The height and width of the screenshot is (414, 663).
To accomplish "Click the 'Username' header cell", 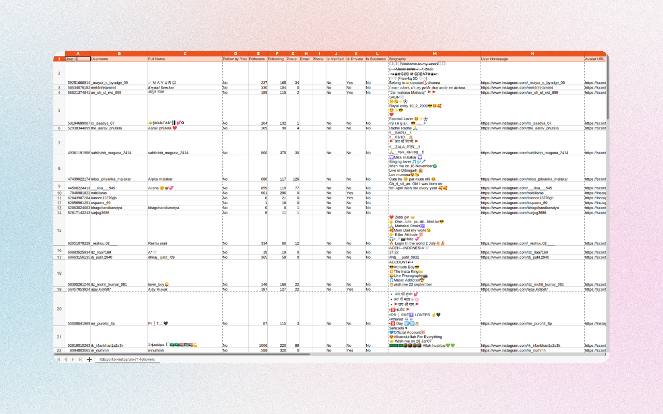I will tap(119, 59).
